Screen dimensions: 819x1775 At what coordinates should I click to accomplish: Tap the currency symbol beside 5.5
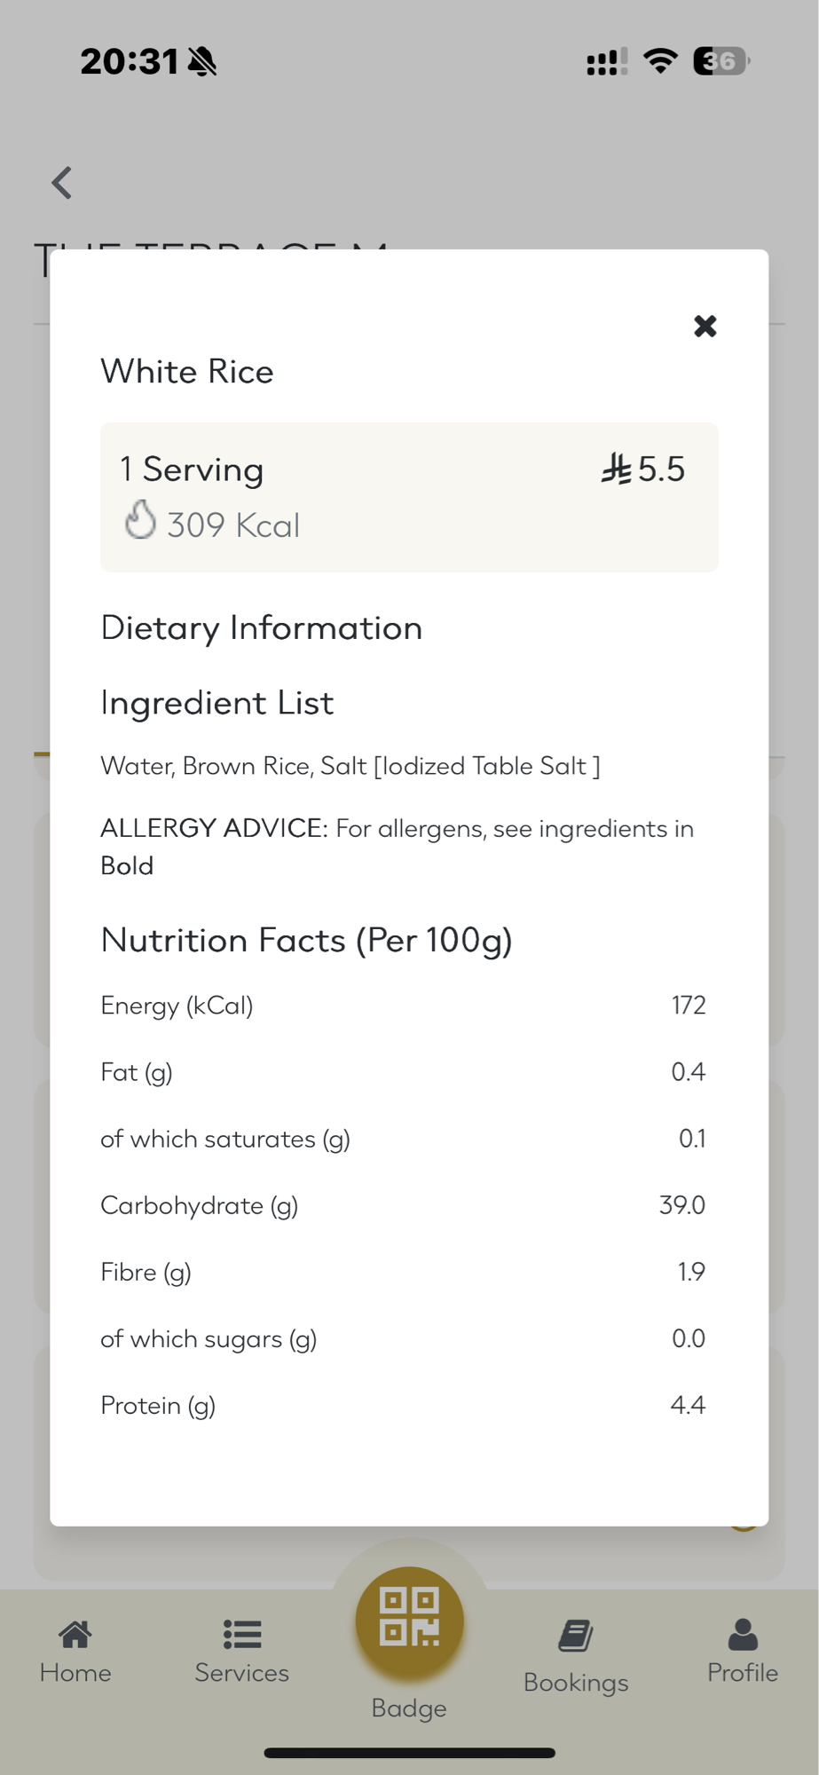point(616,469)
